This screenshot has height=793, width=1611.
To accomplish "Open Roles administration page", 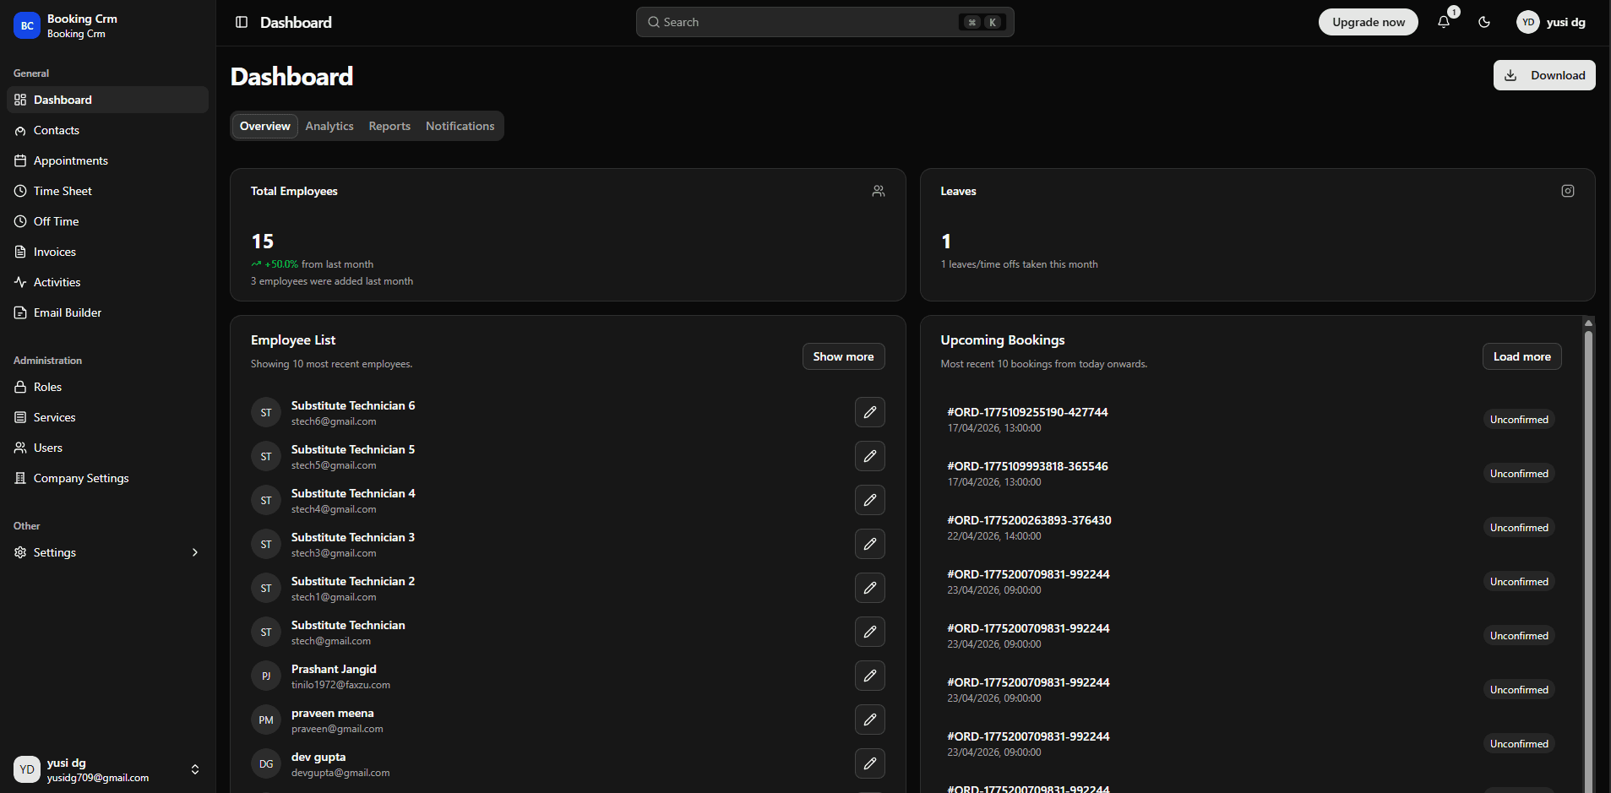I will pos(107,387).
